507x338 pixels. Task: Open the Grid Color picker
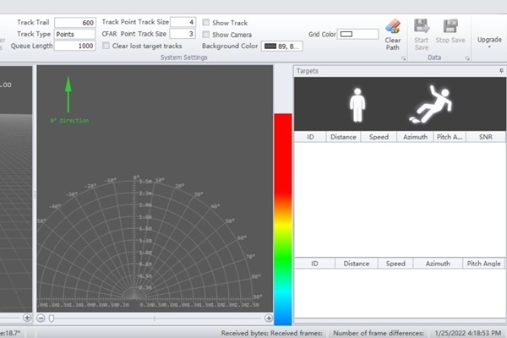click(x=358, y=34)
